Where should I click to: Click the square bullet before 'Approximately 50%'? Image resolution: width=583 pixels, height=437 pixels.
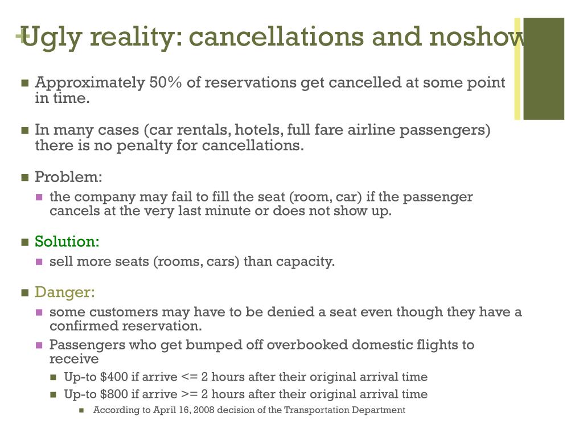click(x=25, y=83)
